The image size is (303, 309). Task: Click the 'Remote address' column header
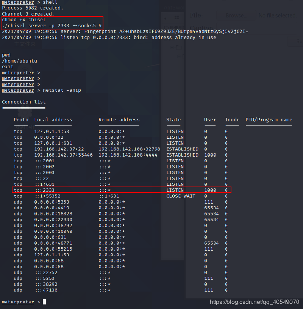(119, 120)
